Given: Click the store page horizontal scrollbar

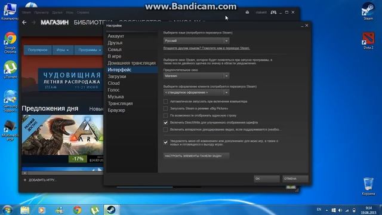Looking at the screenshot, I should (x=62, y=173).
